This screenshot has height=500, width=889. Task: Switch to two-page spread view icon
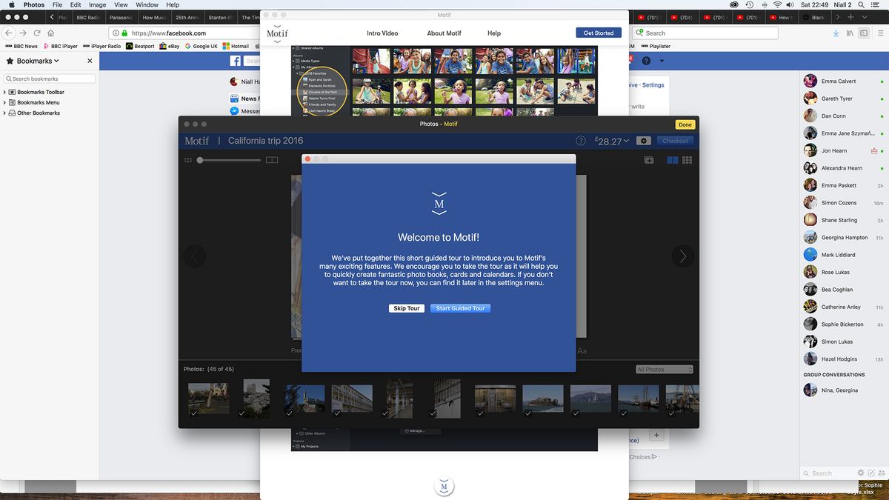coord(673,160)
